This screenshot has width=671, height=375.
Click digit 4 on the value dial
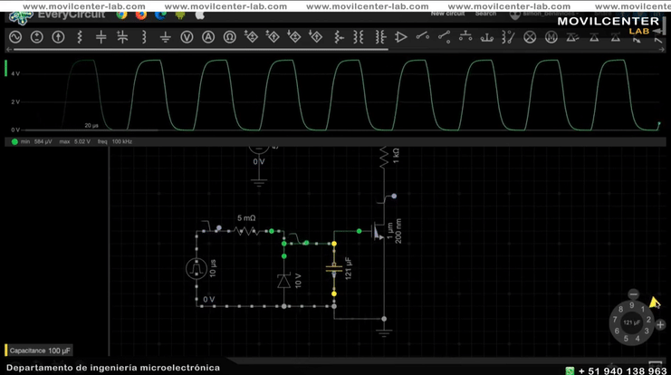click(x=637, y=338)
